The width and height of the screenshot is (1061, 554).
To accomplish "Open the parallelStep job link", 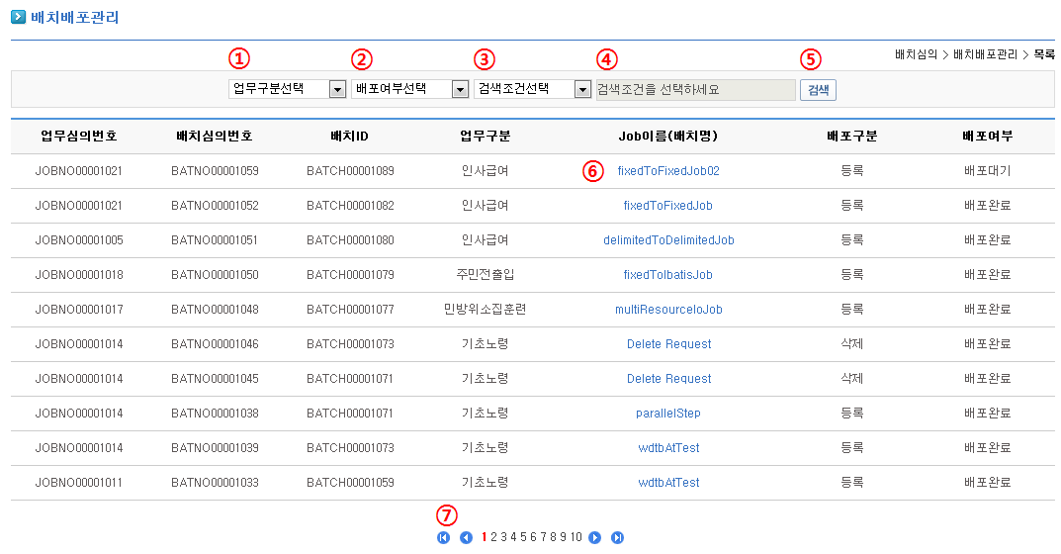I will pos(668,414).
